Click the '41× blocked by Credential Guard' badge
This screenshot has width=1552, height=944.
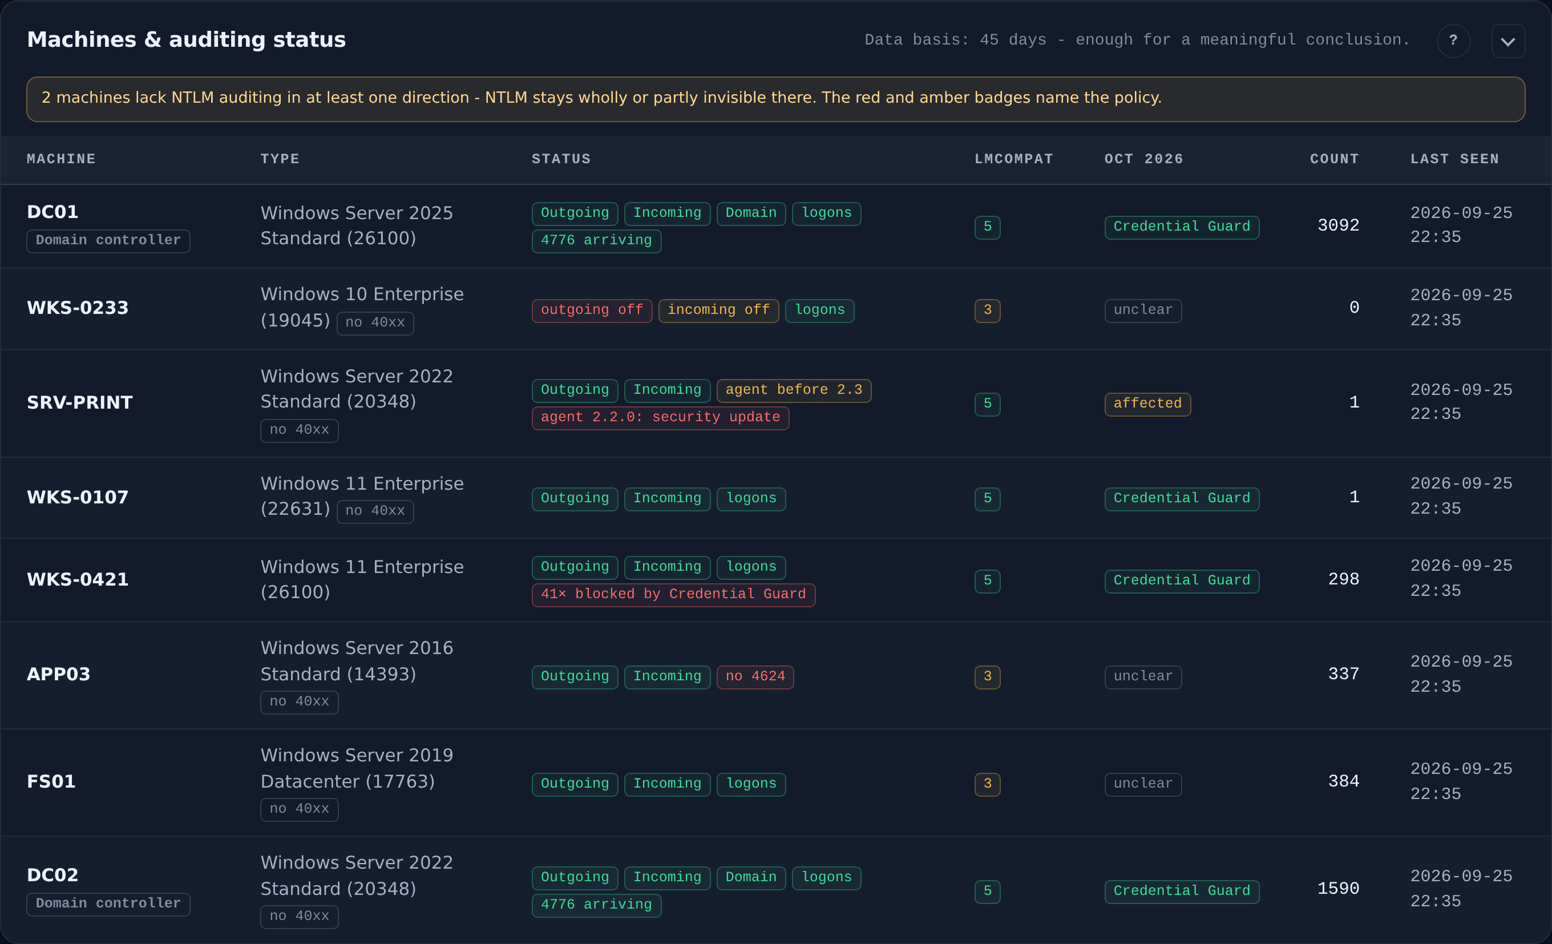[x=673, y=594]
